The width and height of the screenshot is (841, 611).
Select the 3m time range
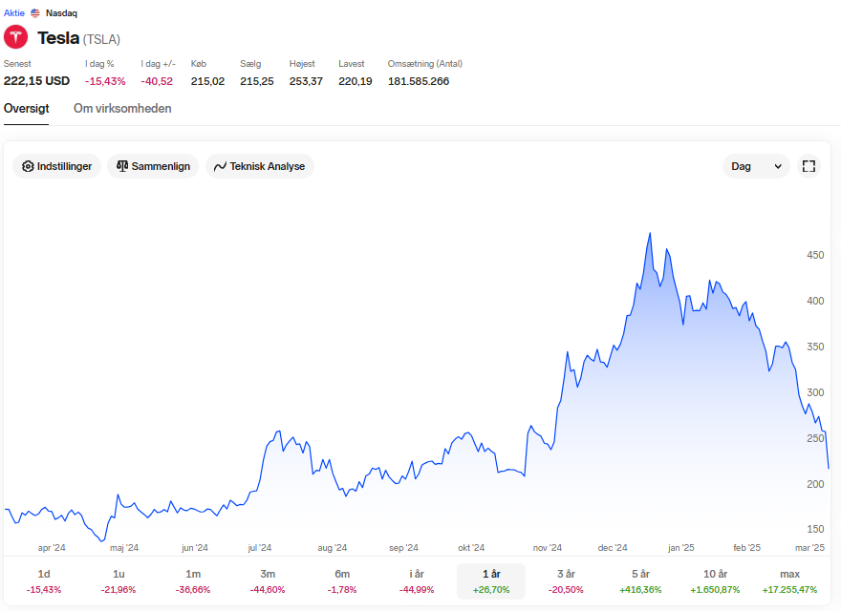click(268, 581)
